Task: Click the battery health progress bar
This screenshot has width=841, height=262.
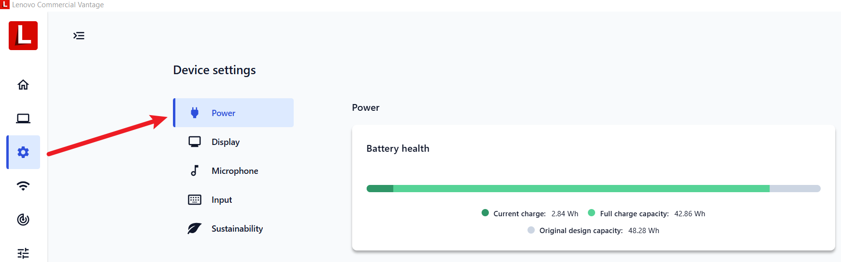Action: pos(593,188)
